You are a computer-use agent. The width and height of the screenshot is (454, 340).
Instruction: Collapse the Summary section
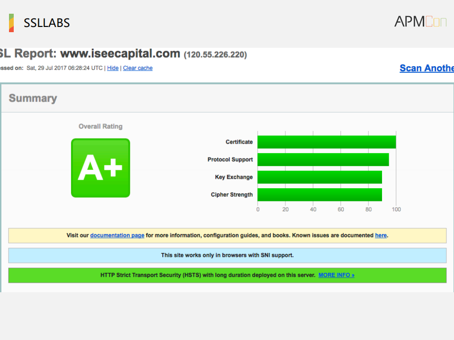[33, 98]
